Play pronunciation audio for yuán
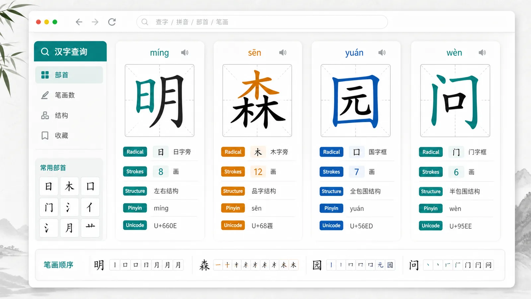The height and width of the screenshot is (299, 531). pyautogui.click(x=382, y=52)
